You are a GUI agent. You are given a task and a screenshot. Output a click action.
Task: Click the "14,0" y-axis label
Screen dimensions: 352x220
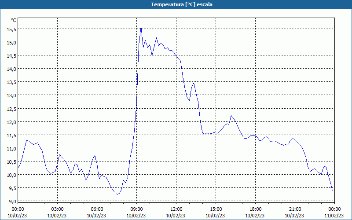(12, 69)
